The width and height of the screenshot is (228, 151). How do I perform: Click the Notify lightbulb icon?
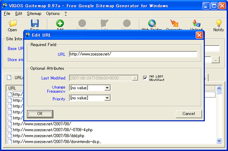click(218, 23)
